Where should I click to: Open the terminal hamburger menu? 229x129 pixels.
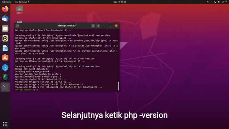point(98,26)
